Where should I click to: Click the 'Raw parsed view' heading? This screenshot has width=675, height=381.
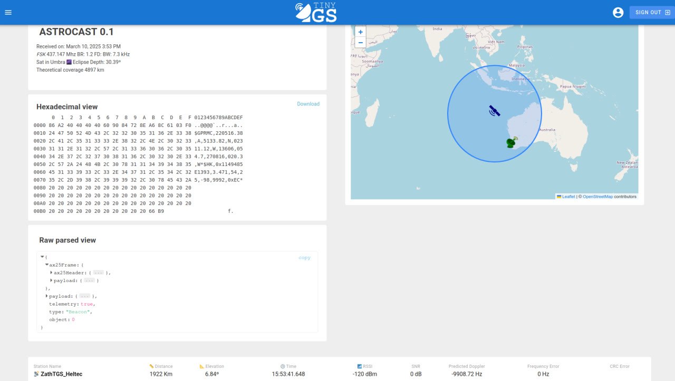click(x=67, y=240)
